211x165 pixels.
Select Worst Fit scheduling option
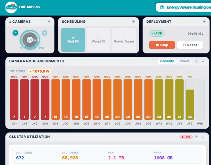click(x=98, y=40)
